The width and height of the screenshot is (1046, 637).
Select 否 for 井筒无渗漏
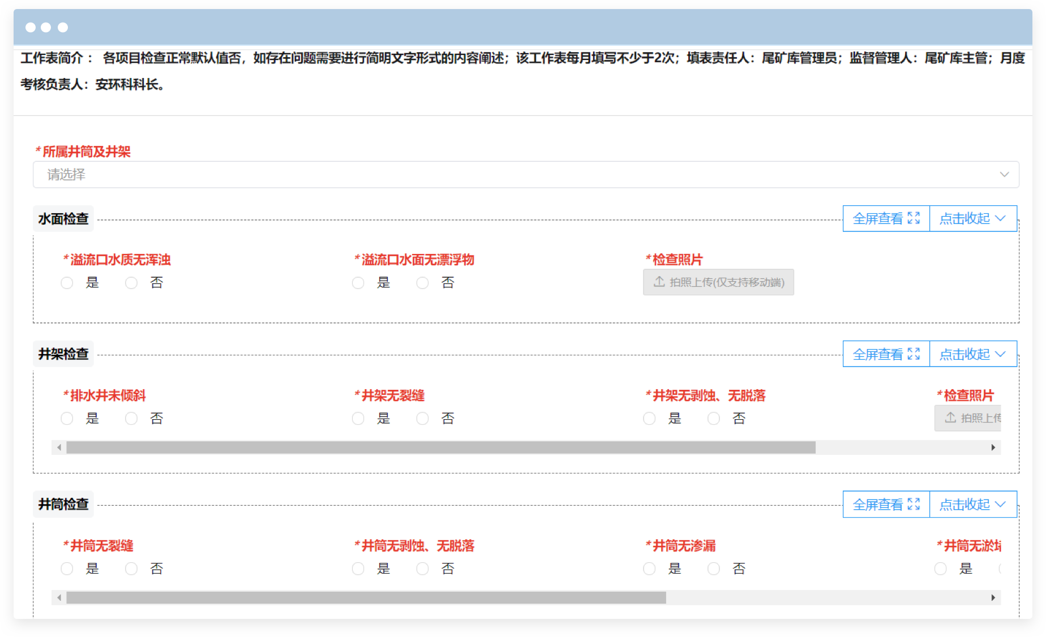(714, 569)
